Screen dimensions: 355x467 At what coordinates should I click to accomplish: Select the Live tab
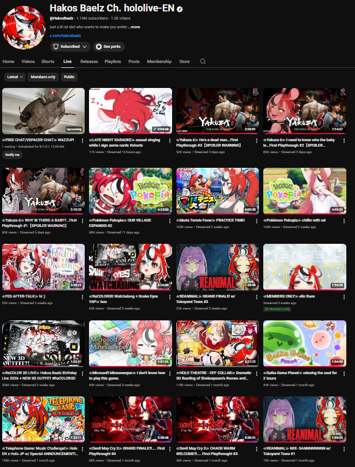pos(67,61)
